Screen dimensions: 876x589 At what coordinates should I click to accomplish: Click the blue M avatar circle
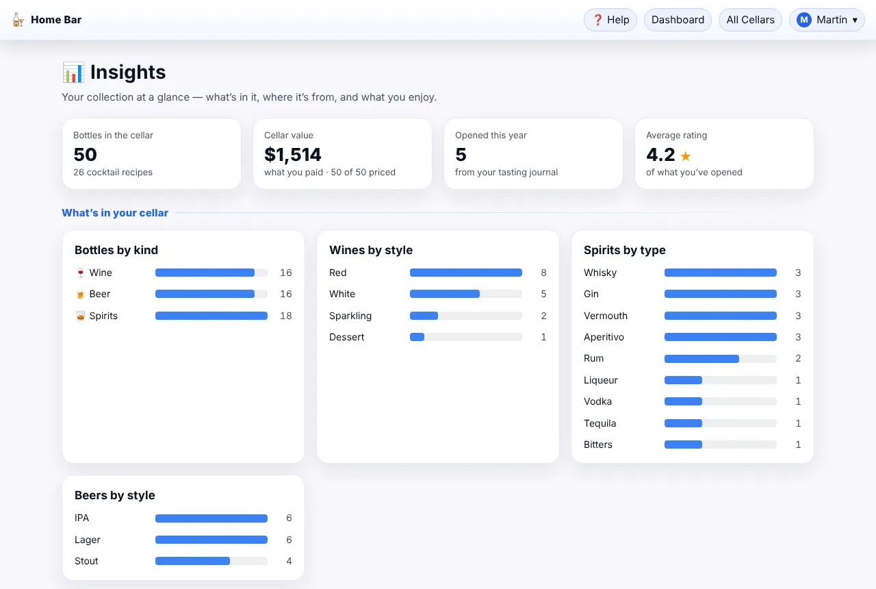pos(803,20)
